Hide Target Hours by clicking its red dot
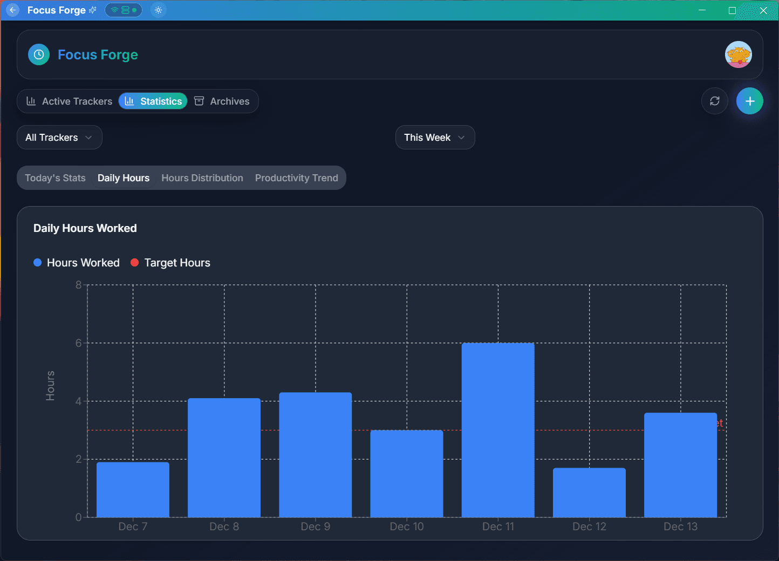Screen dimensions: 779x561 tap(134, 263)
